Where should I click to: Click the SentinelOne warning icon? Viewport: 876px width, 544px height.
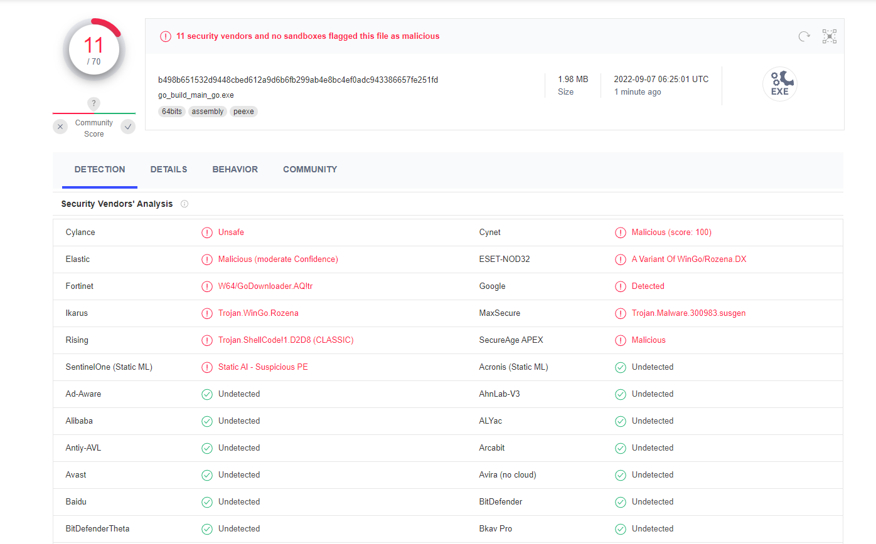207,367
